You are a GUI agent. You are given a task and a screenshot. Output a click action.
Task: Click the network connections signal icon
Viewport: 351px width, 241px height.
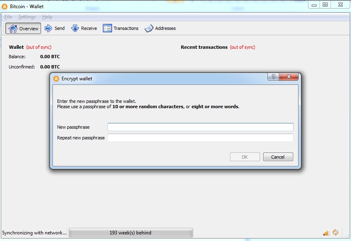(326, 233)
